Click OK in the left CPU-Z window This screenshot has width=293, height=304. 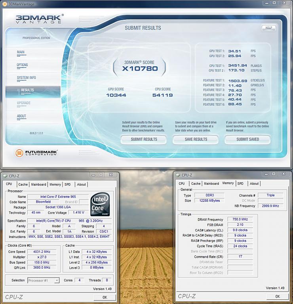(105, 297)
